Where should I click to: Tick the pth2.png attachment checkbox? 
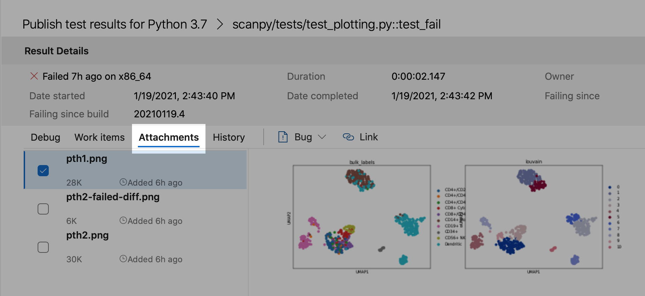click(x=43, y=247)
